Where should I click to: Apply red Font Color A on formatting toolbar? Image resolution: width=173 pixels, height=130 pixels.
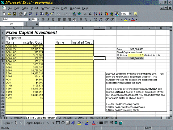133,19
